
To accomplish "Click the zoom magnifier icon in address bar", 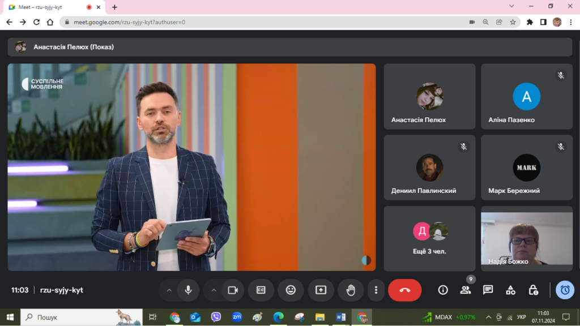I will (485, 22).
